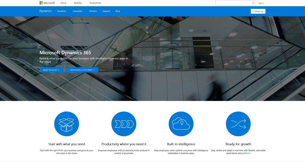
Task: Click the search magnifier icon
Action: (253, 3)
